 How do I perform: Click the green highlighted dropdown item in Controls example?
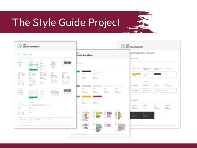pos(33,97)
